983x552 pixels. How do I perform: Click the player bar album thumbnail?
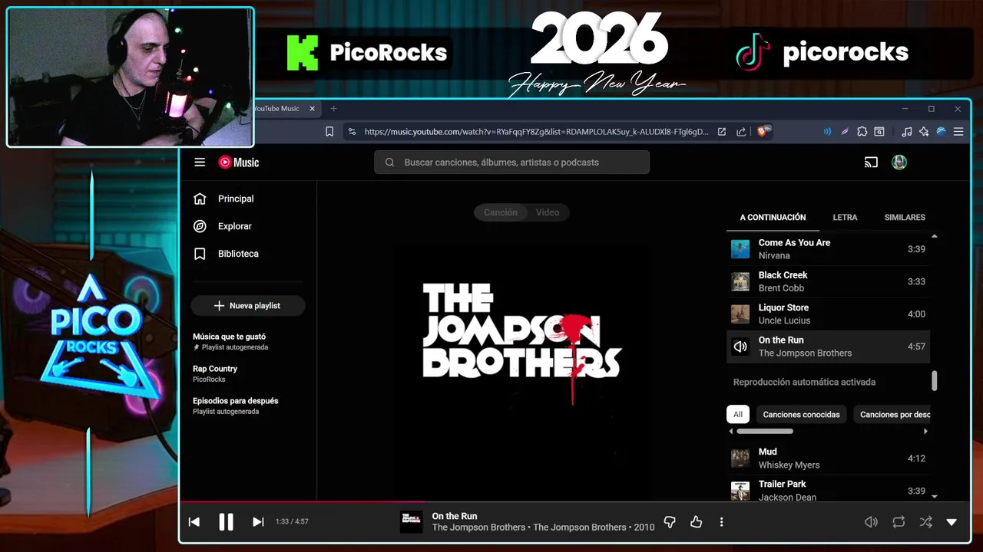point(412,522)
